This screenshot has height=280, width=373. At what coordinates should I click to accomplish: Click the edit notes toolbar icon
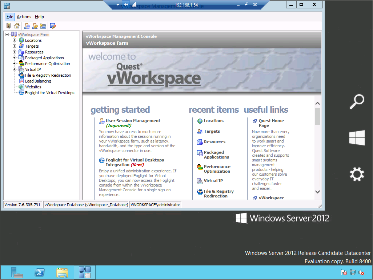[53, 26]
